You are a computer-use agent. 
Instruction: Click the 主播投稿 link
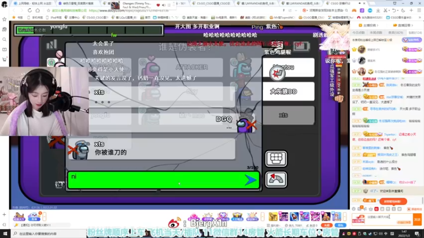pyautogui.click(x=368, y=25)
